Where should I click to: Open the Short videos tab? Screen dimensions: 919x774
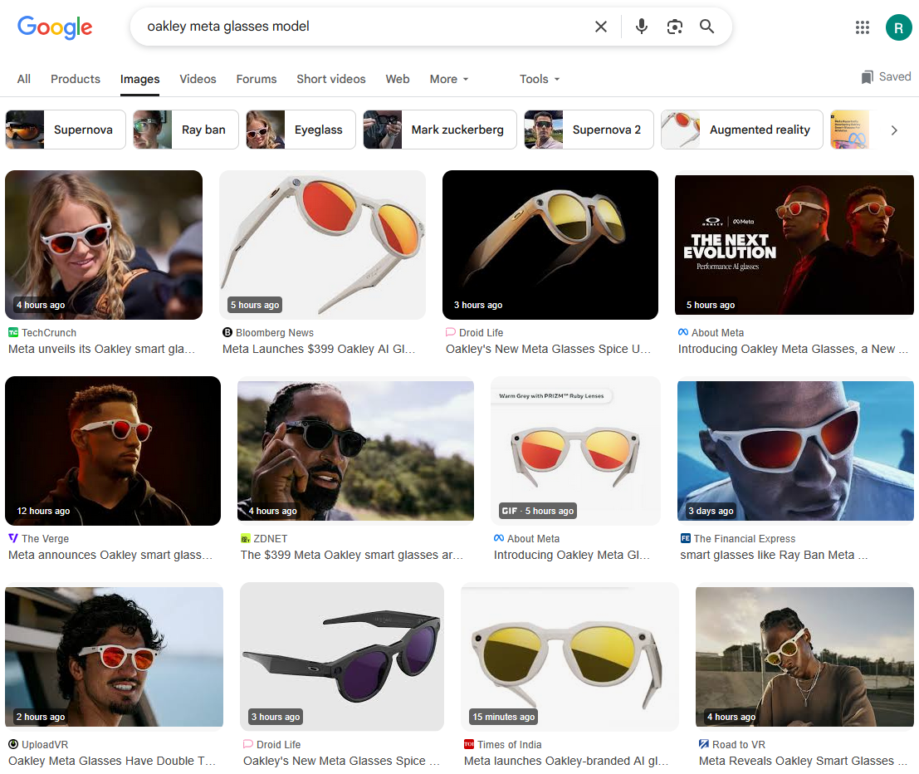click(330, 79)
